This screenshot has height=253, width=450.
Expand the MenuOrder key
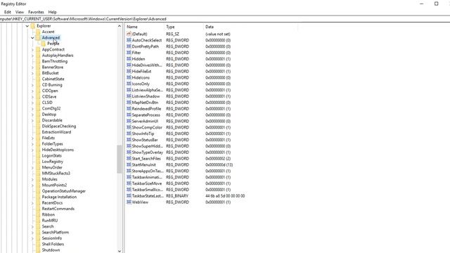pyautogui.click(x=32, y=167)
